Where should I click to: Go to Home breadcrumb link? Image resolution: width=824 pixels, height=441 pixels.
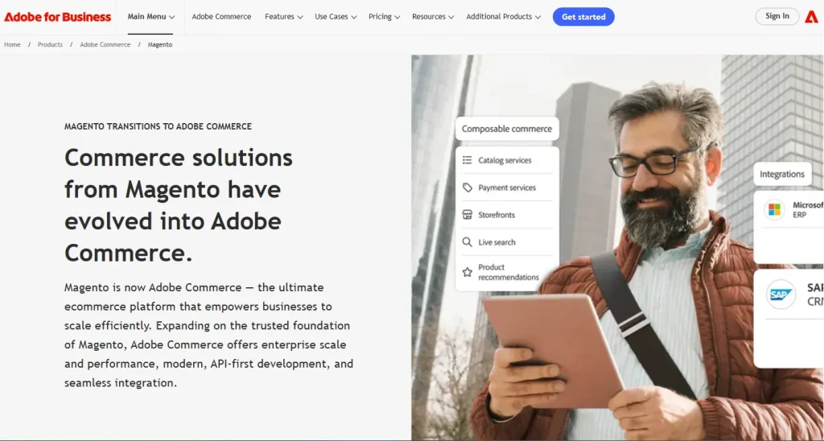pos(12,45)
